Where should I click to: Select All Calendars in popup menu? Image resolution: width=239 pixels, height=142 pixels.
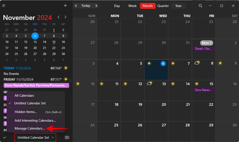[24, 96]
